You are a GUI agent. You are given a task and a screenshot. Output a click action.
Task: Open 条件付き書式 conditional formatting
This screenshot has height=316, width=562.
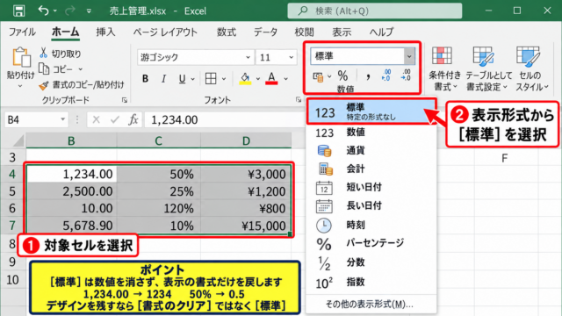pos(444,68)
